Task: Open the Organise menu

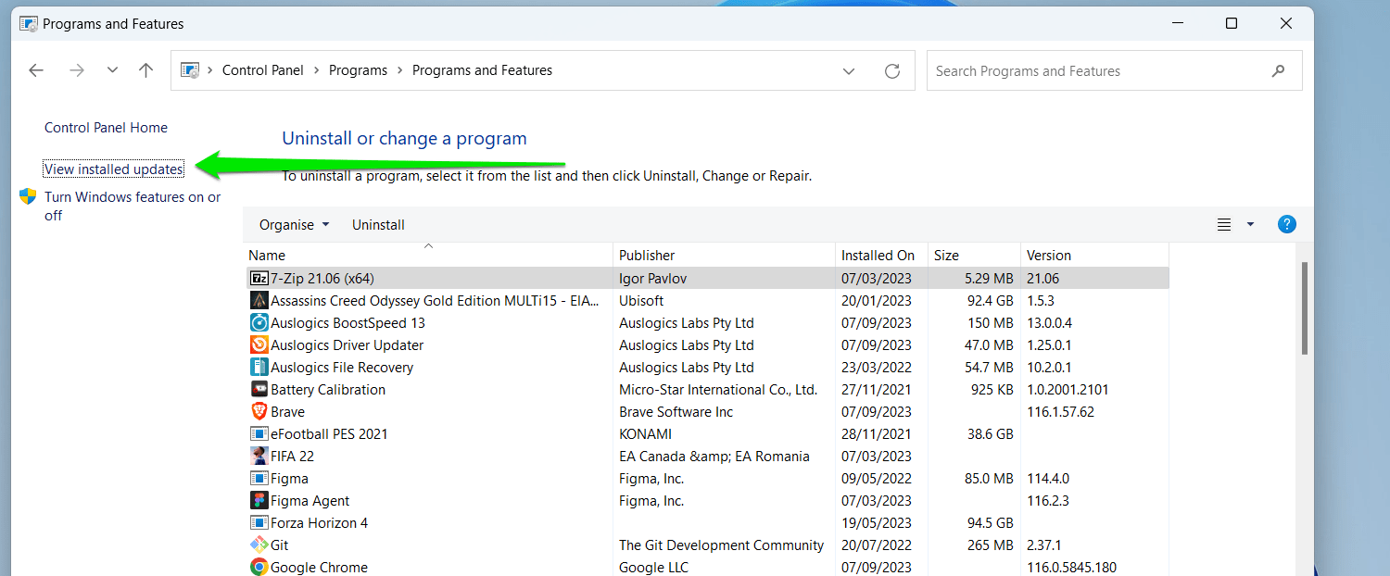Action: (x=294, y=224)
